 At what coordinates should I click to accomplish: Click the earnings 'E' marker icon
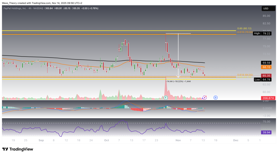pos(166,97)
